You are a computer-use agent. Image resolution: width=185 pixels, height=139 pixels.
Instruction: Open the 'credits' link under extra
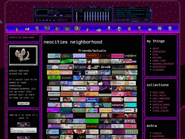(157, 133)
